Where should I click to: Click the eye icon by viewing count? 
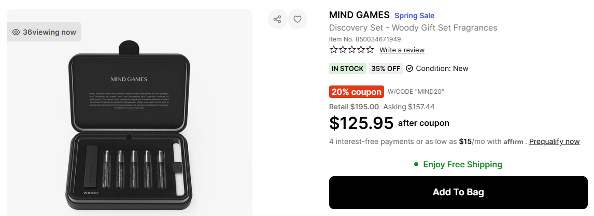click(x=16, y=32)
